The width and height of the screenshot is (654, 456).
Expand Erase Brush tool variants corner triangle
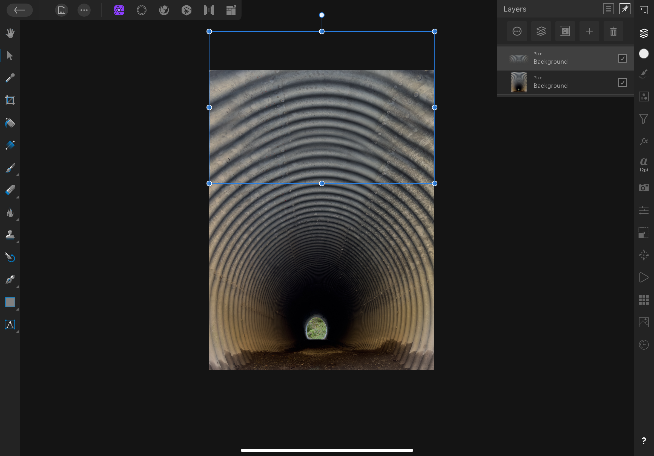point(17,197)
